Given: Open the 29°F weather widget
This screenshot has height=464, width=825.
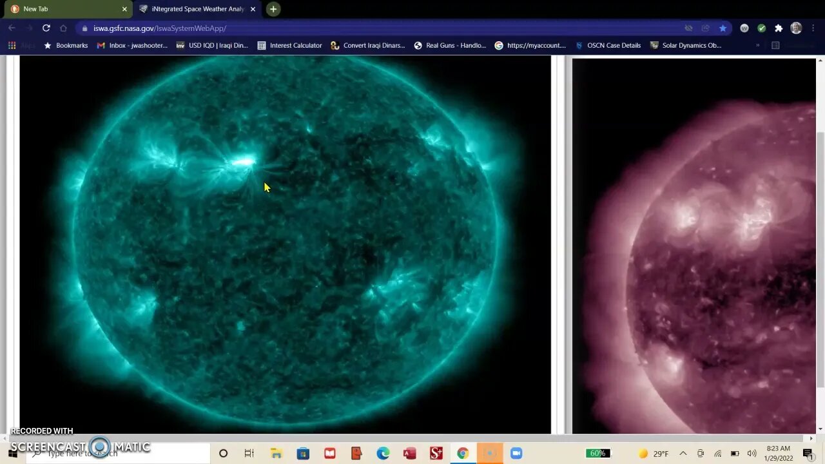Looking at the screenshot, I should [653, 454].
